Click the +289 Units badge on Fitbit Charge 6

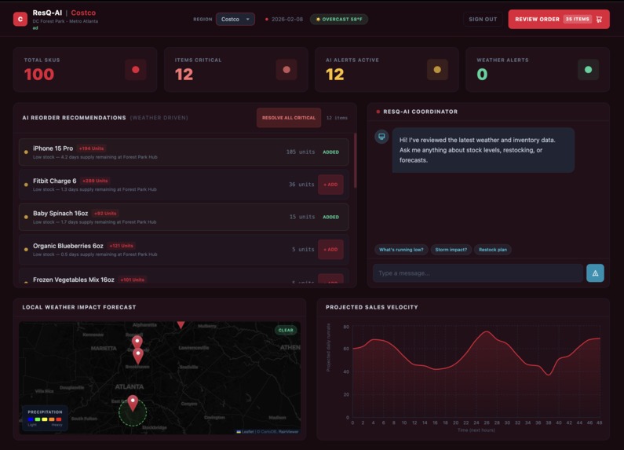pyautogui.click(x=95, y=181)
